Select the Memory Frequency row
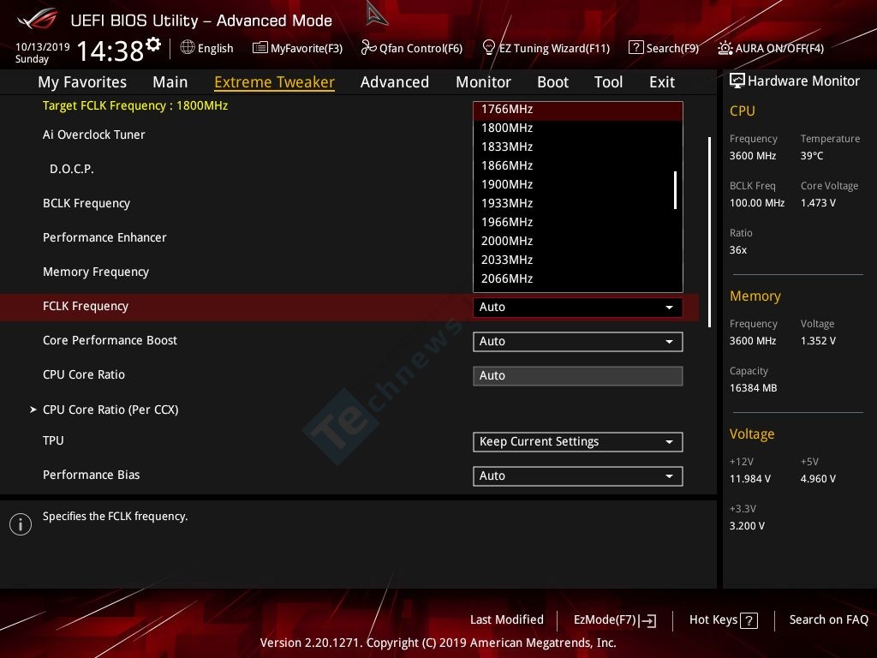The height and width of the screenshot is (658, 877). [x=96, y=272]
